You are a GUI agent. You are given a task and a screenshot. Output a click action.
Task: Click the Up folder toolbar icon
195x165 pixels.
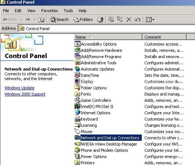click(x=41, y=19)
